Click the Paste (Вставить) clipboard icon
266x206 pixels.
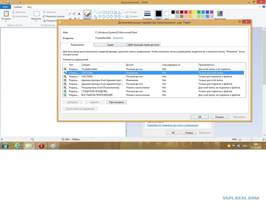tap(6, 14)
